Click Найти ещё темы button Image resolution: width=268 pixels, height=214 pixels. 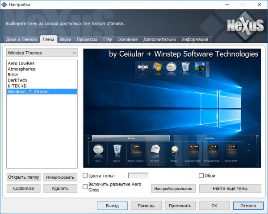(x=230, y=189)
